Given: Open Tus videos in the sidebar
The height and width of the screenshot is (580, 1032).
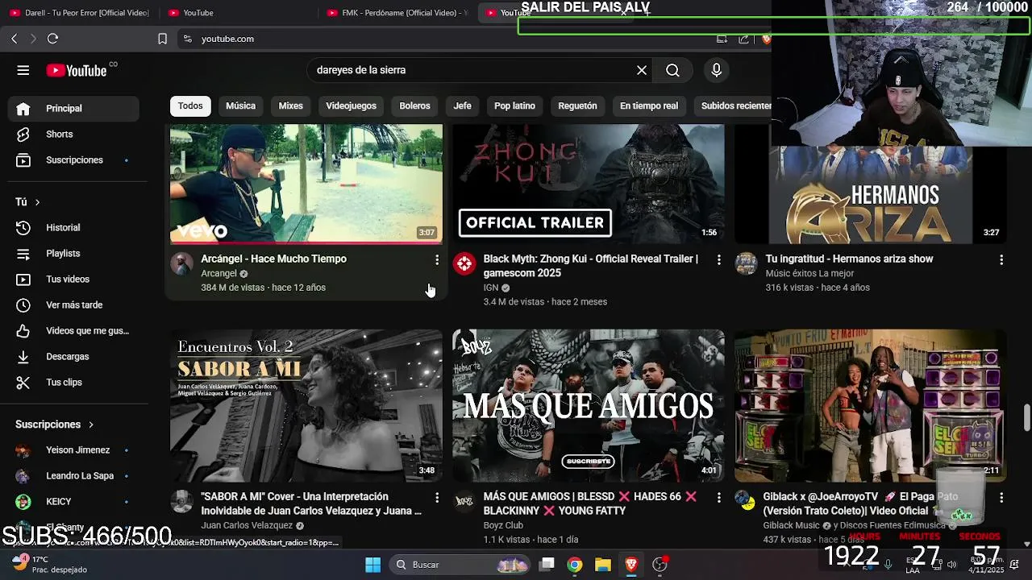Looking at the screenshot, I should (x=73, y=280).
